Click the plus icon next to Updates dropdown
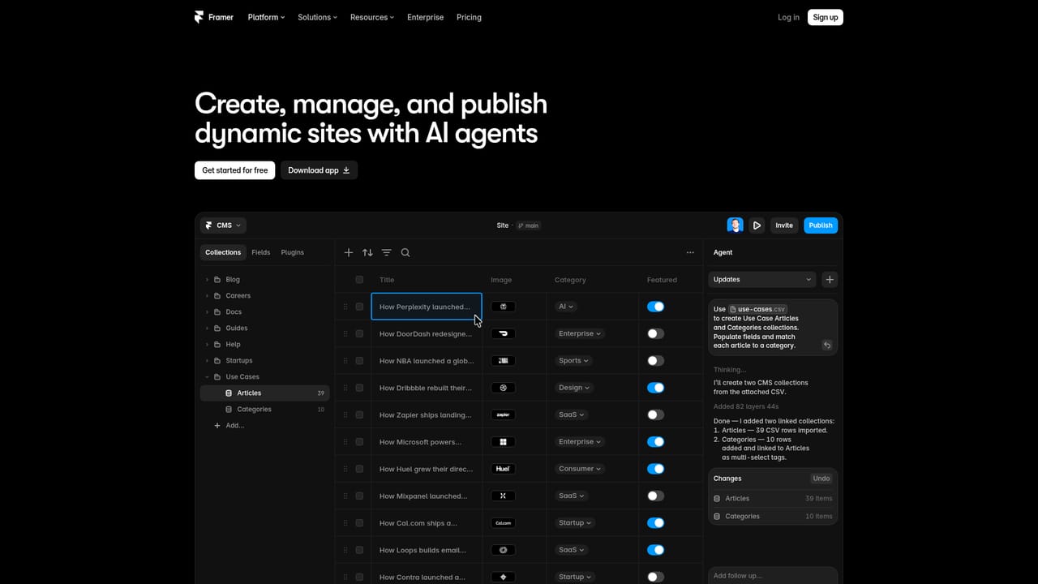 [830, 279]
